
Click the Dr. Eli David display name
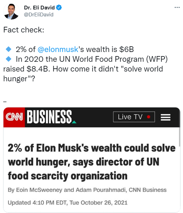(x=39, y=8)
